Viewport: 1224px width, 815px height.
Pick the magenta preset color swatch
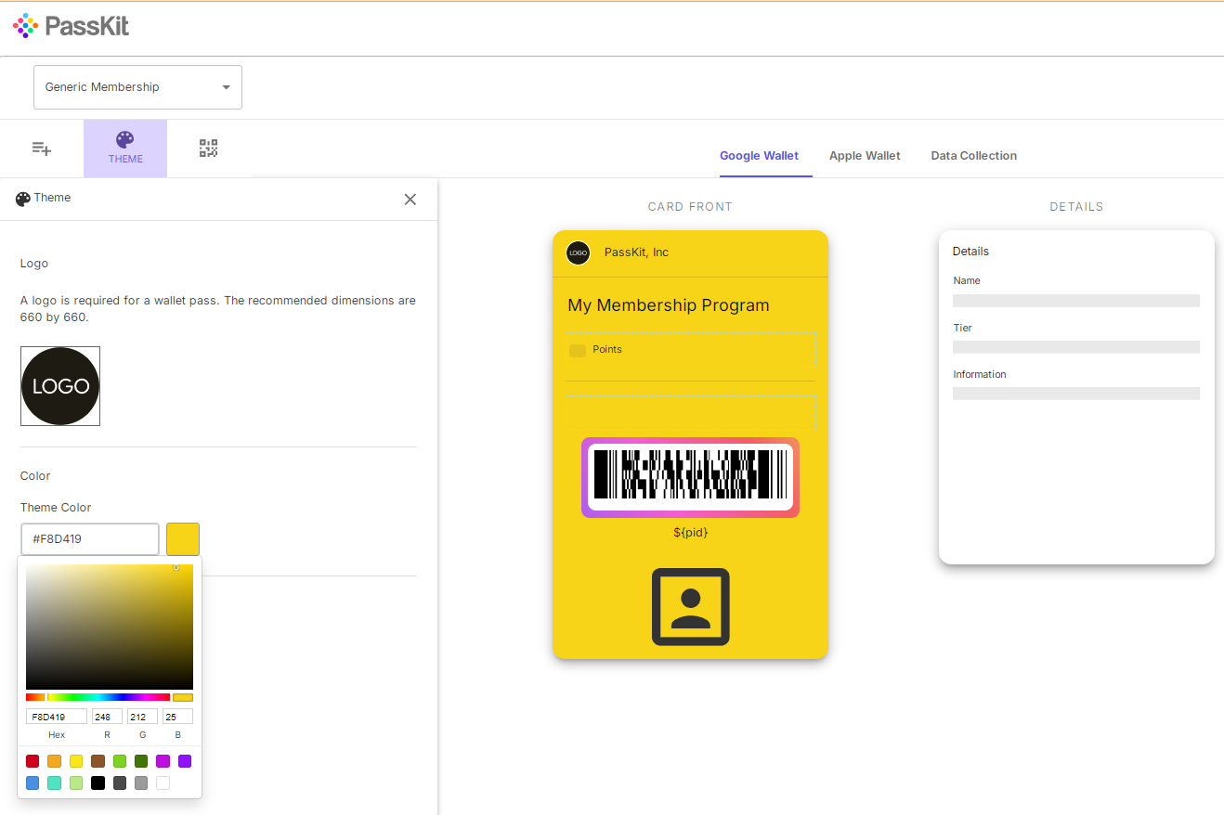point(163,761)
